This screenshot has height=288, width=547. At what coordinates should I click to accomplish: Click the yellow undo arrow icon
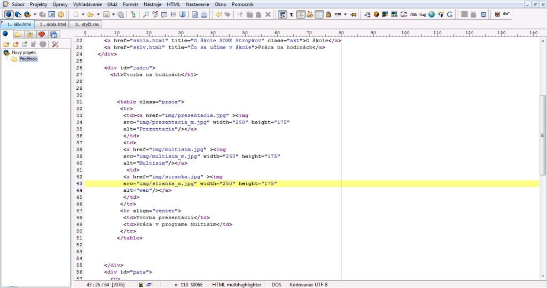(x=218, y=14)
